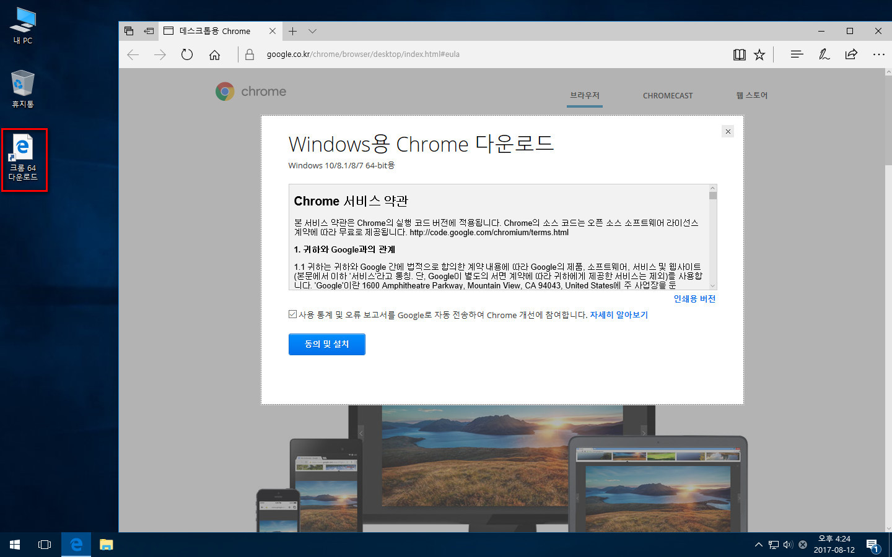Click the Windows용 Chrome 다운로드 title
This screenshot has height=557, width=892.
(421, 144)
